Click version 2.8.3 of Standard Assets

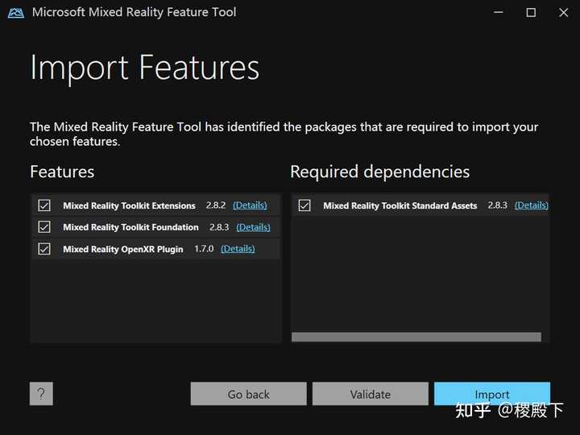click(497, 205)
